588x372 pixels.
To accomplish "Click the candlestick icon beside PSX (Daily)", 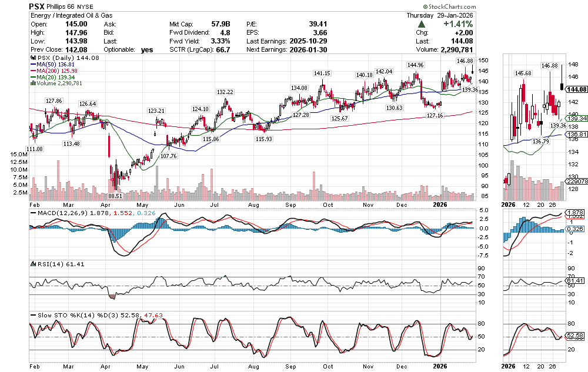I will pyautogui.click(x=34, y=59).
